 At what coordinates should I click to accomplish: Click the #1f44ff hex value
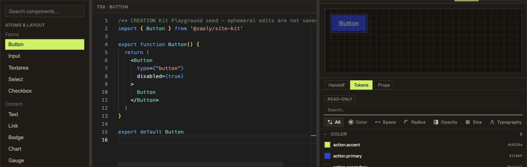[515, 156]
